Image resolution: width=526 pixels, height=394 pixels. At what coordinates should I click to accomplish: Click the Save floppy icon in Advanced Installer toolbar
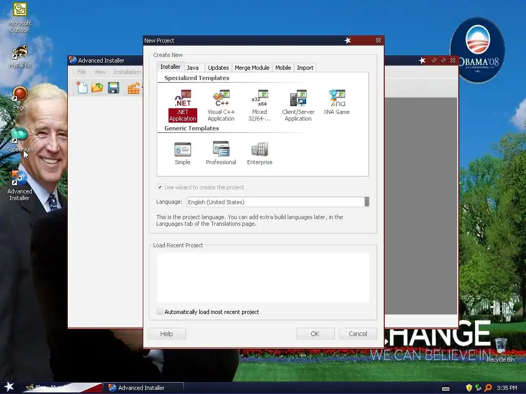click(x=114, y=88)
